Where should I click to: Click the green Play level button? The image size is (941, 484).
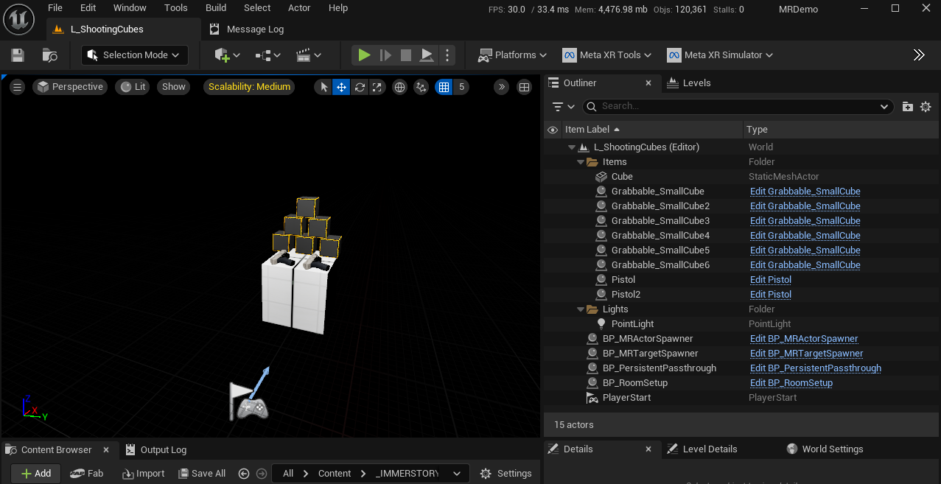tap(364, 55)
